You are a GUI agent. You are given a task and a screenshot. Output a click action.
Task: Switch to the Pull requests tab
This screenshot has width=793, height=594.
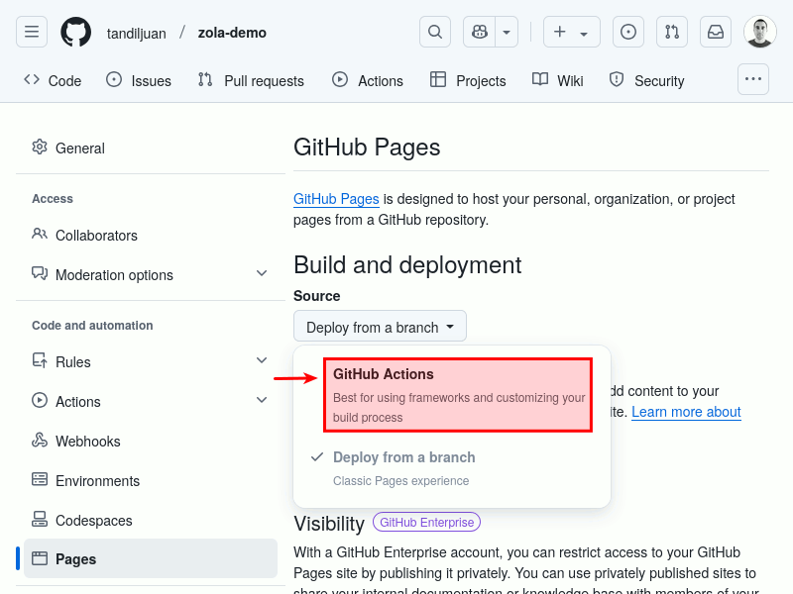pos(252,81)
